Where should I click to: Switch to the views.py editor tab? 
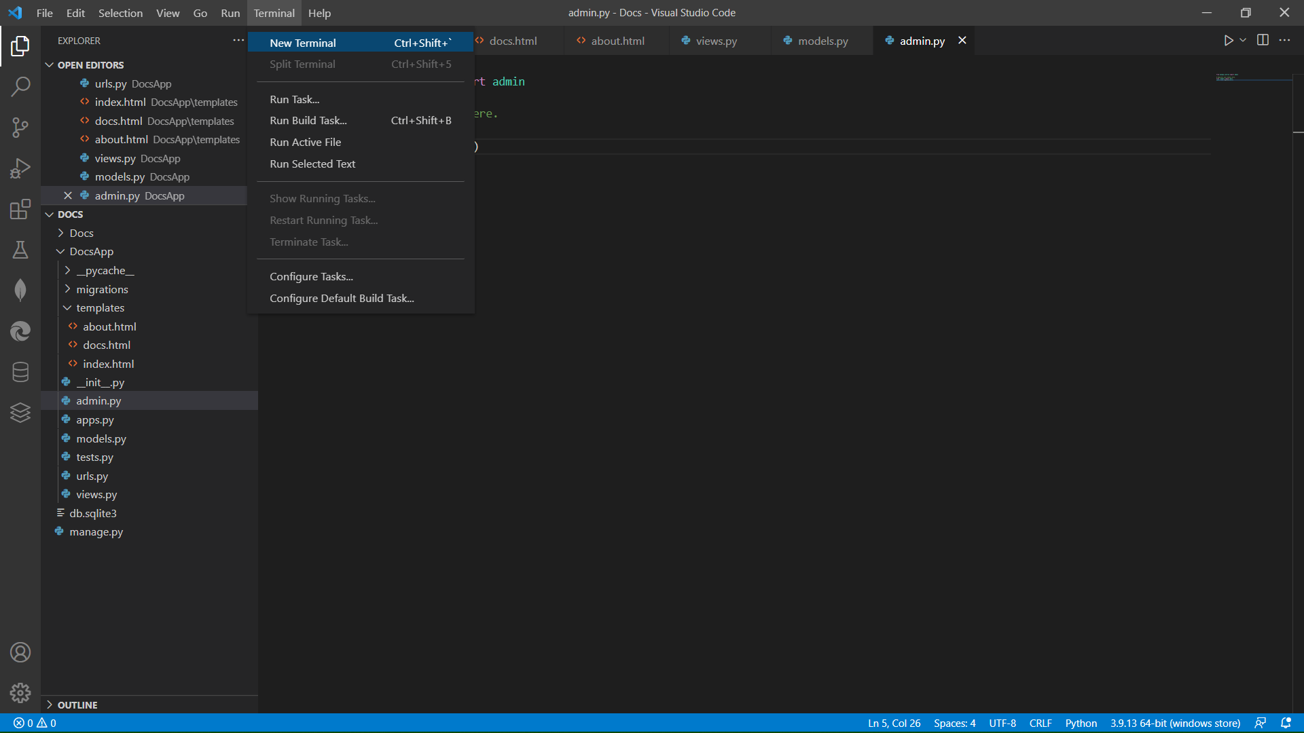click(x=716, y=41)
